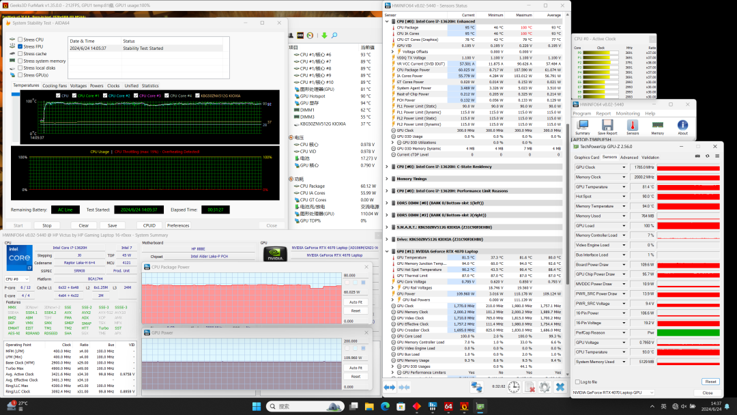
Task: Enable the Stress cache checkbox
Action: point(20,54)
